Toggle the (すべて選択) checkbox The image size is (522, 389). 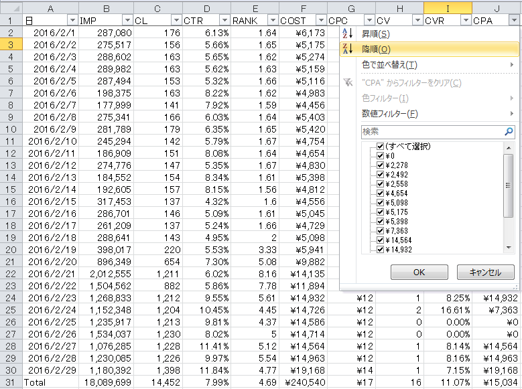coord(380,146)
